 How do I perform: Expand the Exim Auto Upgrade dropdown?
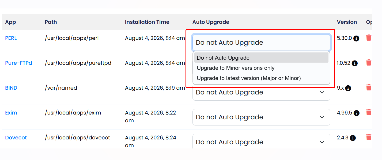(x=261, y=117)
